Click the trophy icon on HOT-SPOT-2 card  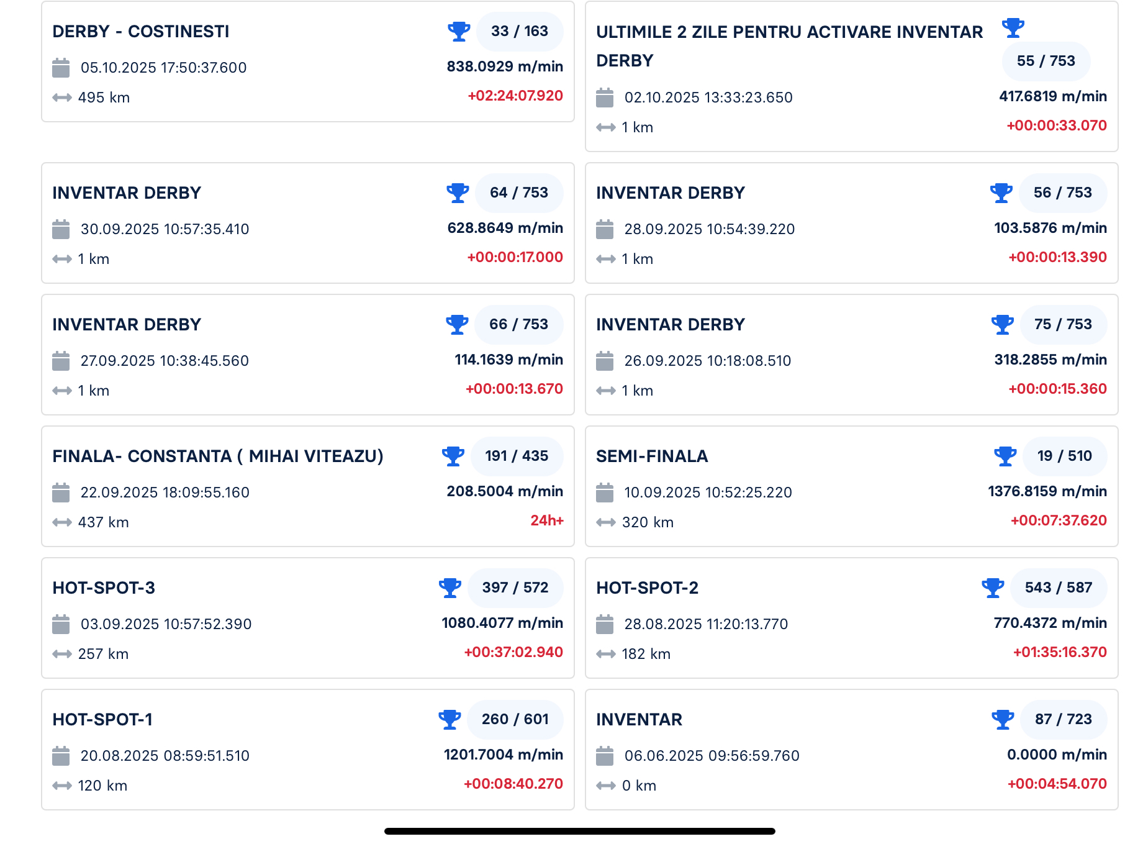[x=993, y=588]
